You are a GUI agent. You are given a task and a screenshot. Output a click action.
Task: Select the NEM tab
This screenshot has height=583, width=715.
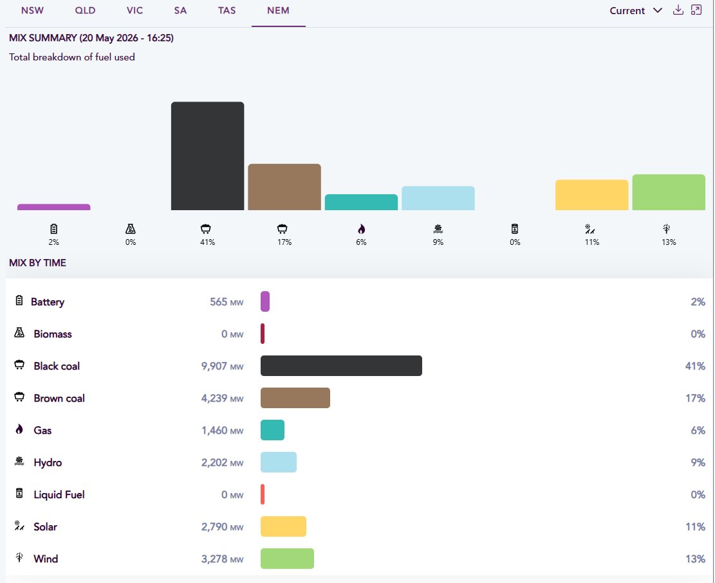pyautogui.click(x=278, y=10)
